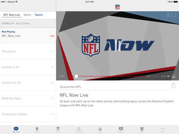Viewport: 179px width, 134px height.
Task: Play the Fashion Po-Po video item
Action: point(28,83)
